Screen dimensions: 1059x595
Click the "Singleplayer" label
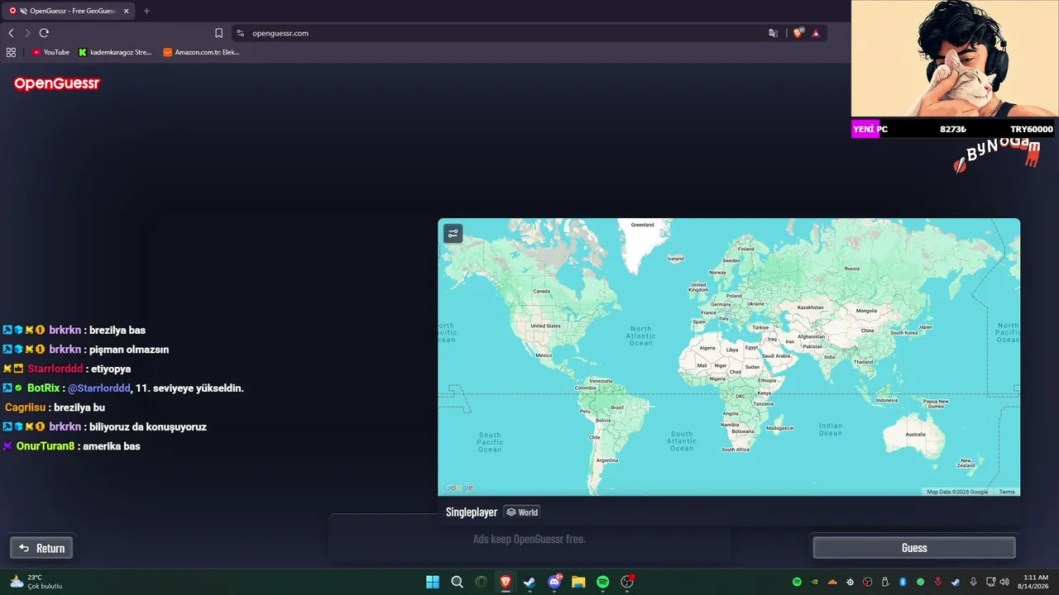(x=472, y=512)
